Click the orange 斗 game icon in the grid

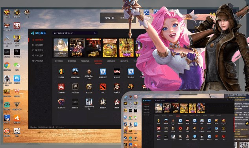pyautogui.click(x=131, y=87)
